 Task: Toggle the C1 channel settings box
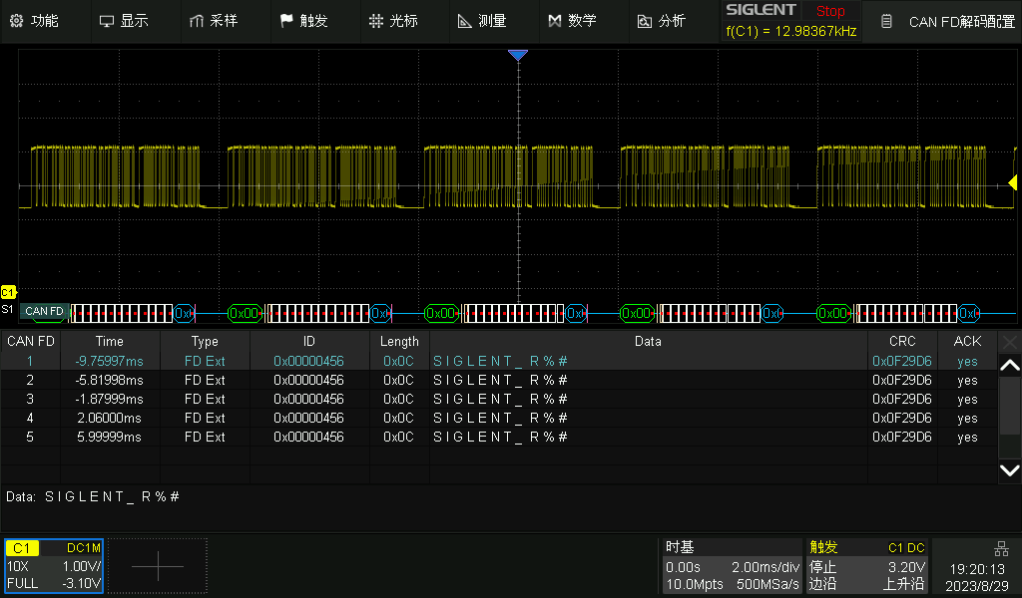(x=54, y=565)
